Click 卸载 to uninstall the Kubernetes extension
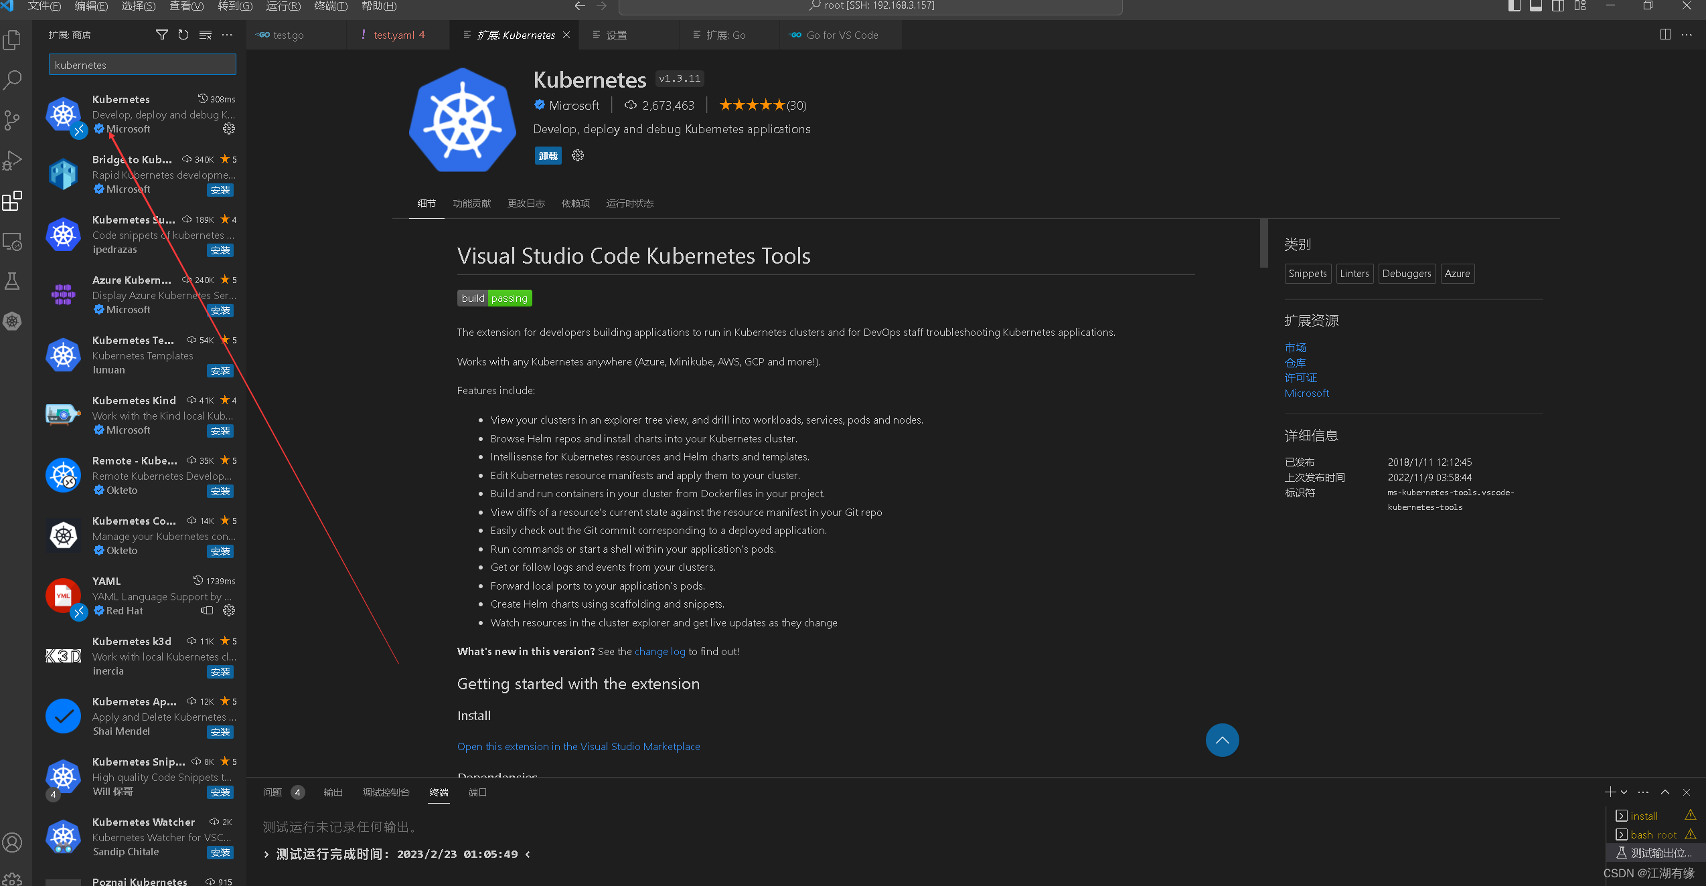 (x=548, y=155)
